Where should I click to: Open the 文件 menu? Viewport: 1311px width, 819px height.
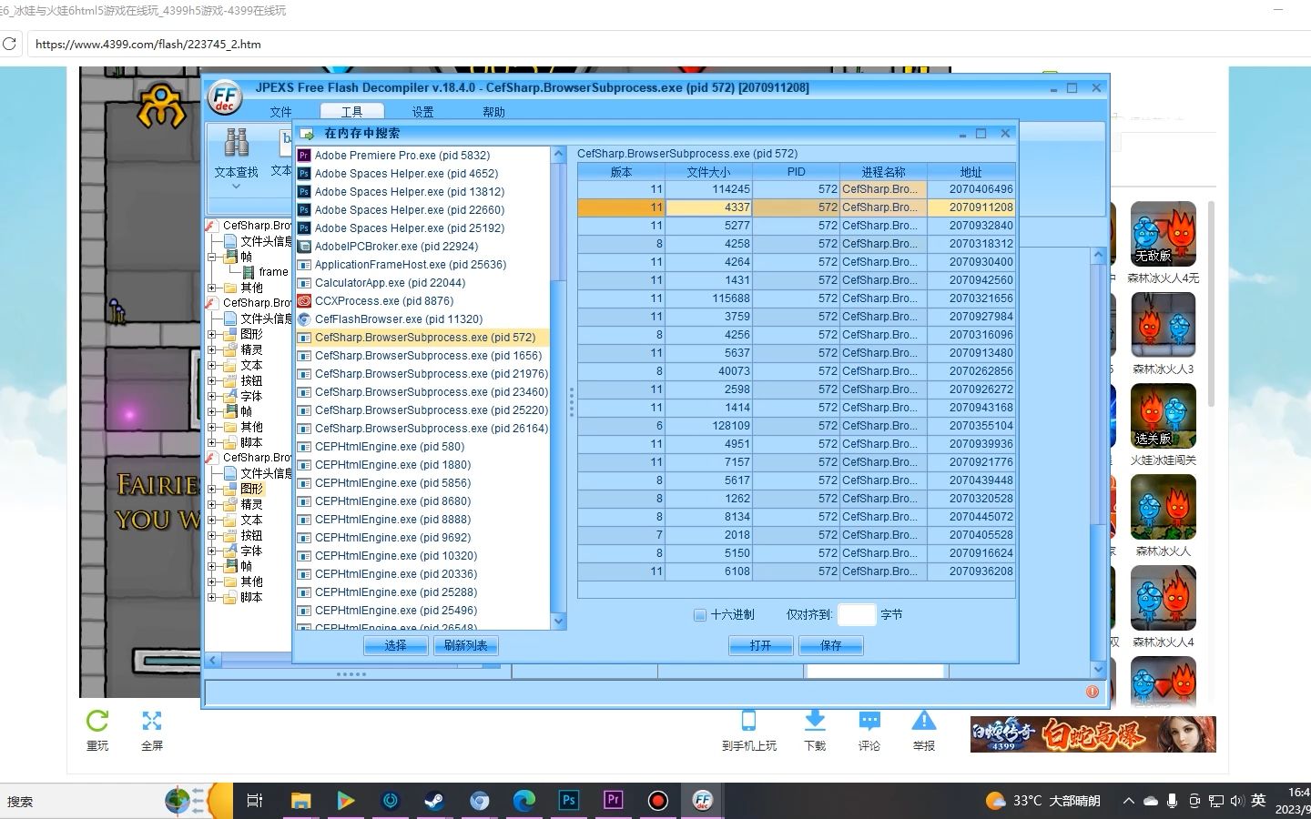pos(280,112)
